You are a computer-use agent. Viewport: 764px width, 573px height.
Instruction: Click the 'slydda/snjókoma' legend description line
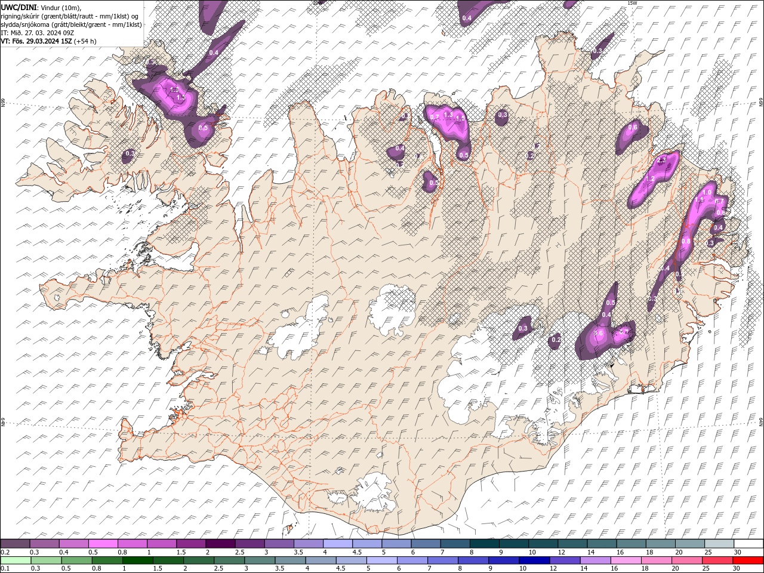point(71,24)
